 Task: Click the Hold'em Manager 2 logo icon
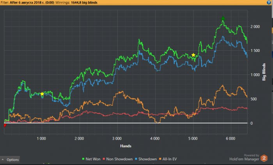[x=264, y=158]
